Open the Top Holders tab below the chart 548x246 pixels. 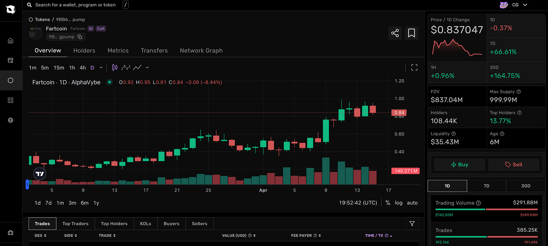tap(114, 223)
